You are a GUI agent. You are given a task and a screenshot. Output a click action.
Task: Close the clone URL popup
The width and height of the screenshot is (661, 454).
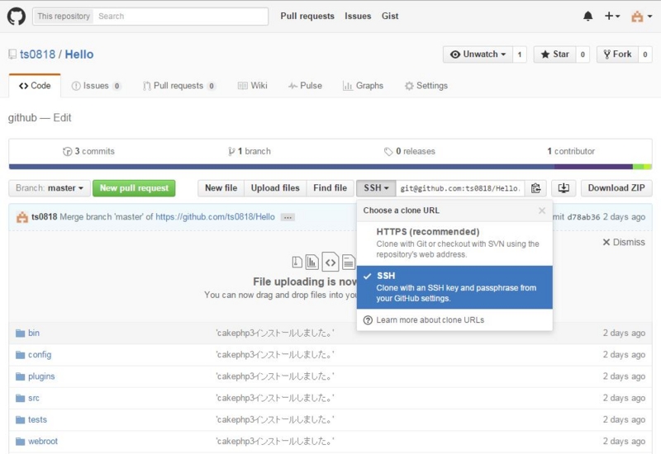click(542, 210)
